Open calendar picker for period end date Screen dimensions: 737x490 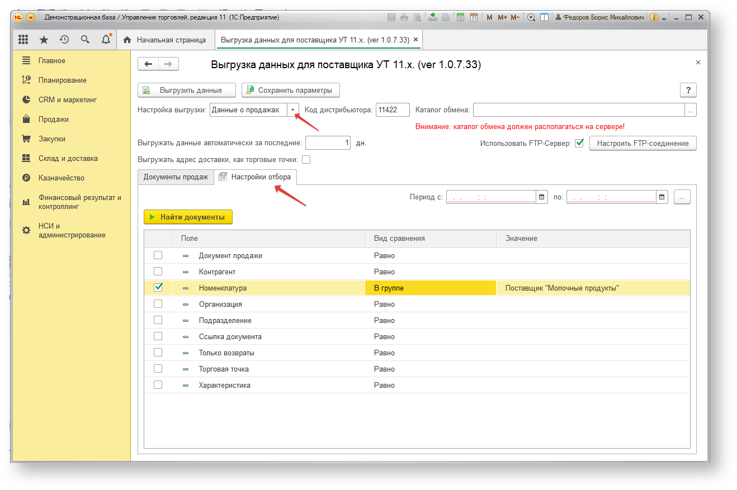click(x=662, y=197)
